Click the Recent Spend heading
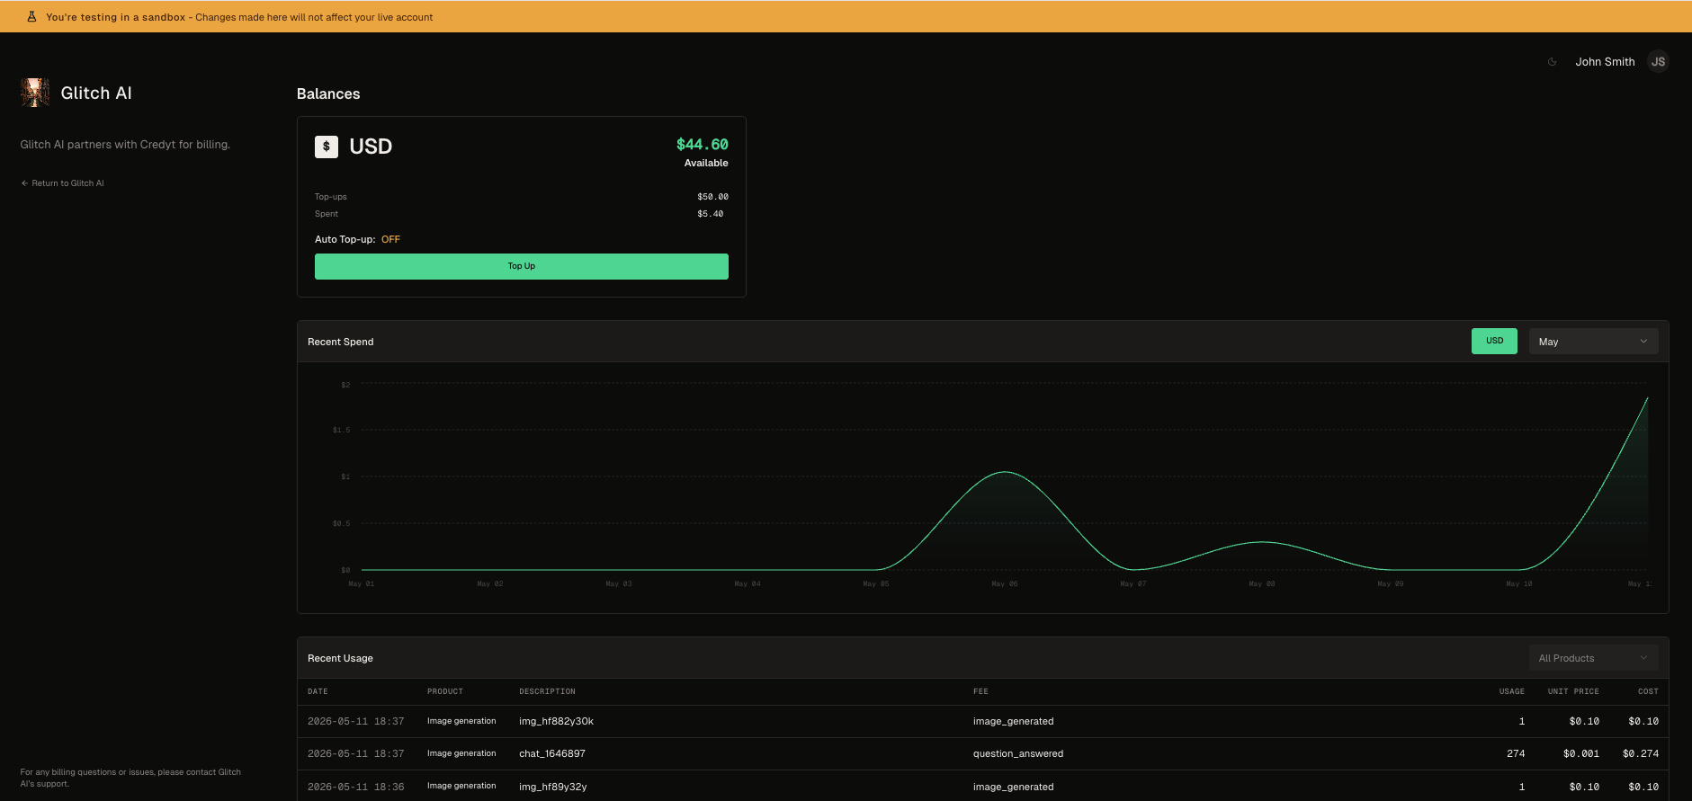The height and width of the screenshot is (801, 1692). [341, 342]
